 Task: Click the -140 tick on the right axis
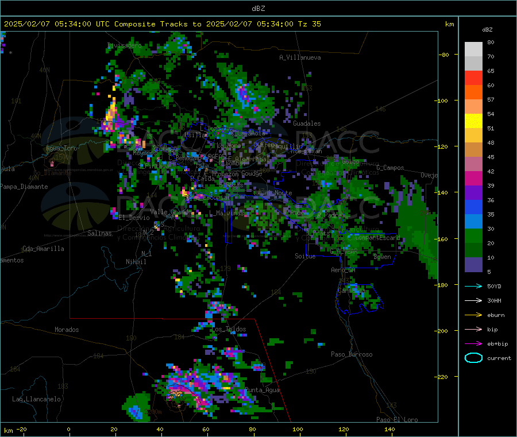441,192
